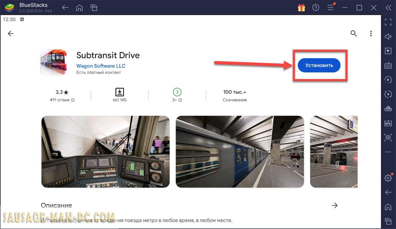The image size is (396, 229).
Task: Open the three-dot more options menu
Action: (371, 33)
